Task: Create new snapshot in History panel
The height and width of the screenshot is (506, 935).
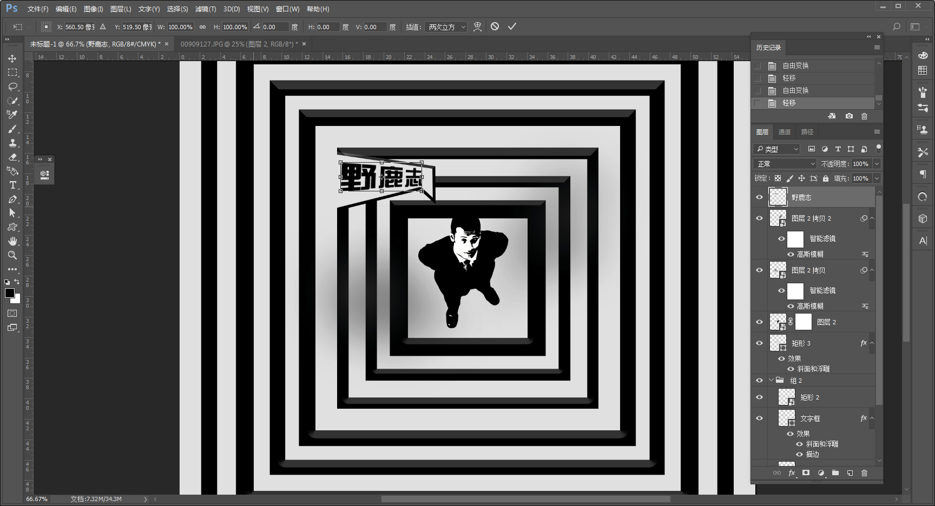Action: 849,116
